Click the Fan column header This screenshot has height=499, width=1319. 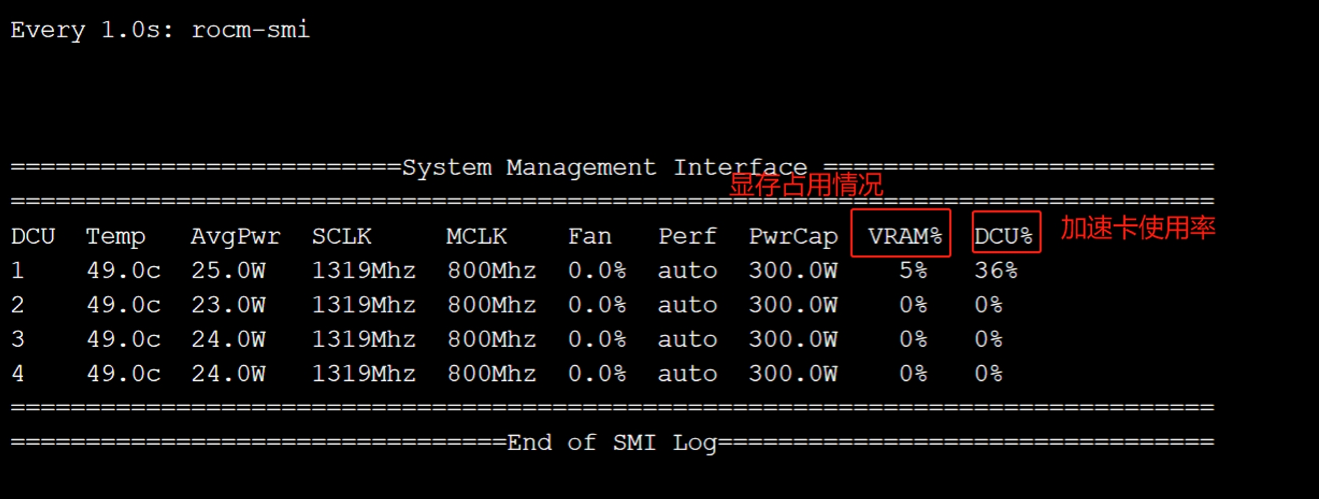589,236
